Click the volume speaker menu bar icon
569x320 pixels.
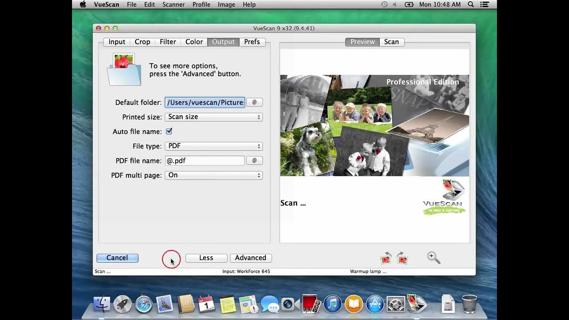(x=394, y=4)
